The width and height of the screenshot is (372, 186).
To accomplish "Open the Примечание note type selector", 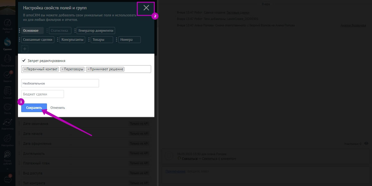I will [175, 171].
